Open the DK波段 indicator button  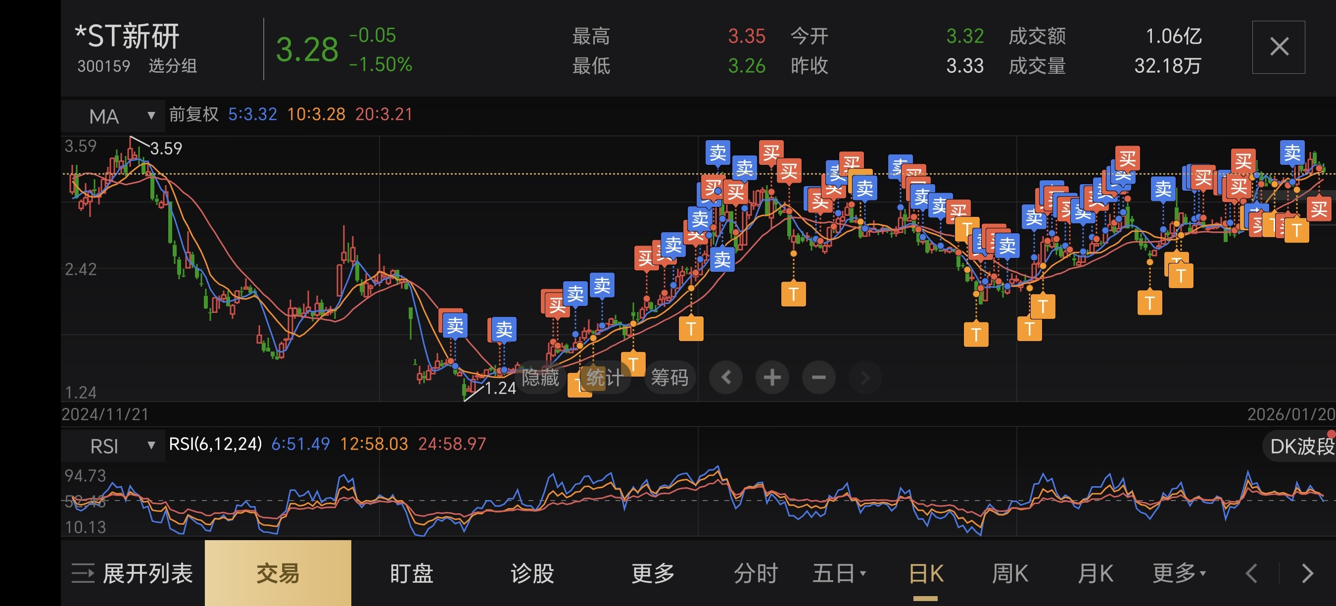click(1301, 446)
